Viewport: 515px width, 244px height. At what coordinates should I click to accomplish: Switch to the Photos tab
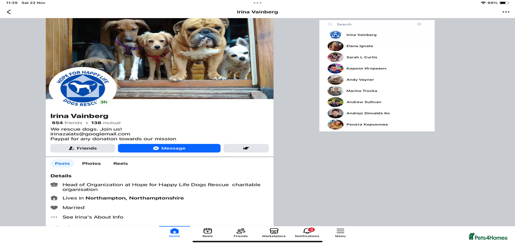click(x=91, y=163)
